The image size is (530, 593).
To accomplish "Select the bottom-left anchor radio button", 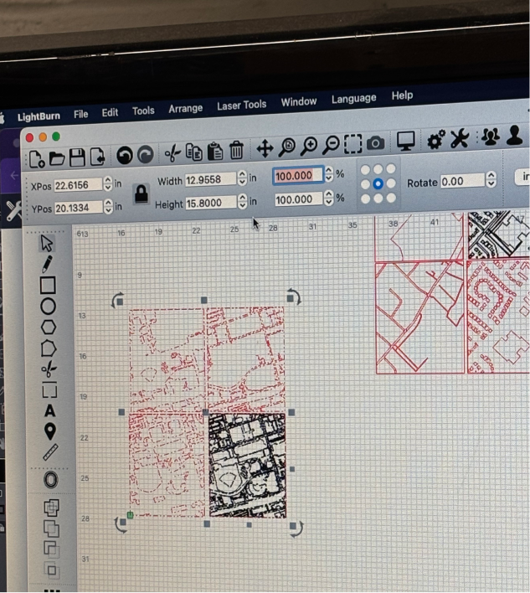I will click(366, 199).
